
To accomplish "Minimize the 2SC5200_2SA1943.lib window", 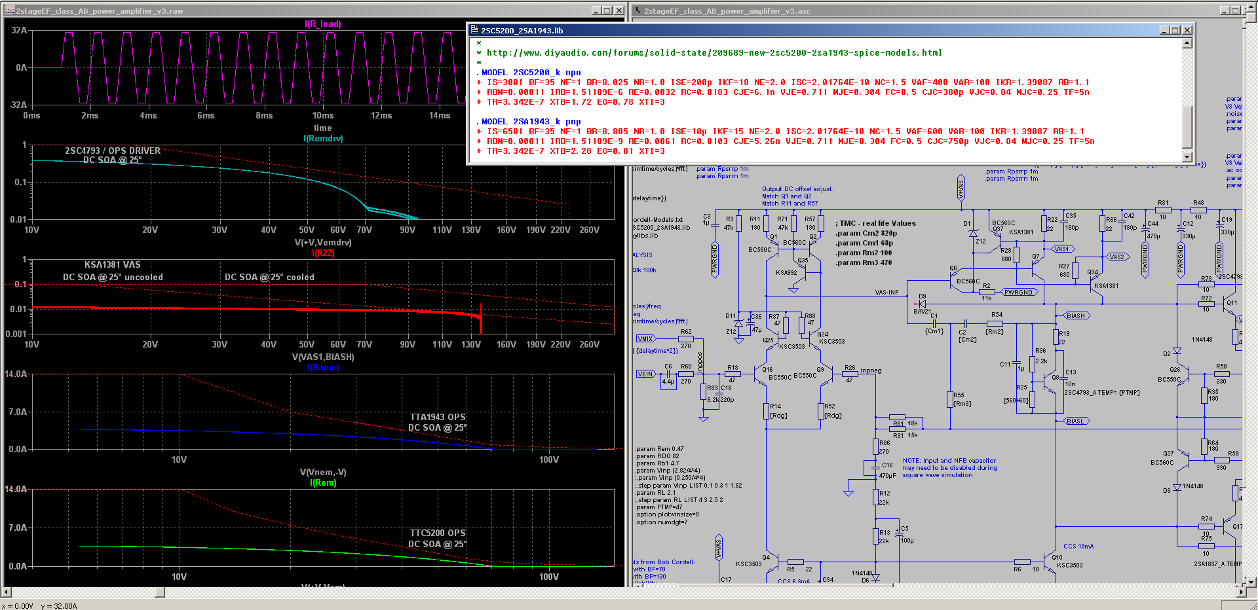I will 1164,30.
